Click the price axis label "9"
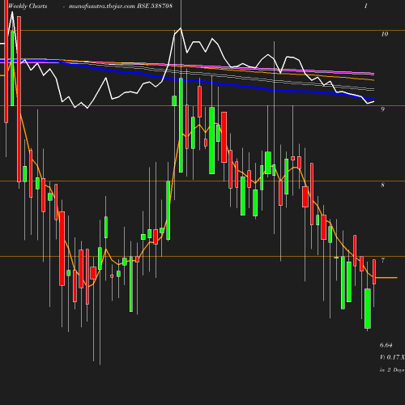The width and height of the screenshot is (405, 405). pos(382,109)
